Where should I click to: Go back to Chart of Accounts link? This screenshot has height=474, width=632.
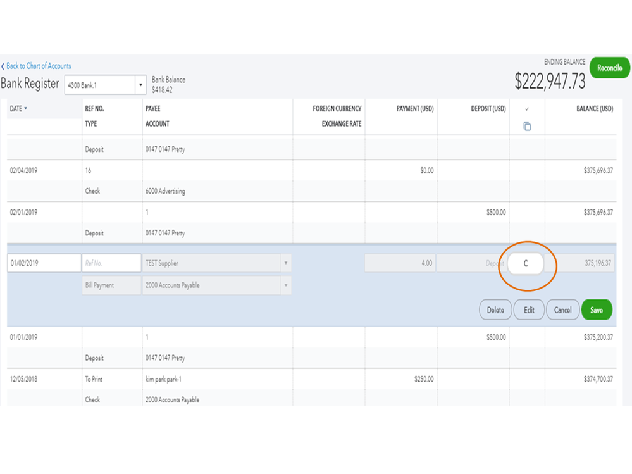pyautogui.click(x=39, y=66)
